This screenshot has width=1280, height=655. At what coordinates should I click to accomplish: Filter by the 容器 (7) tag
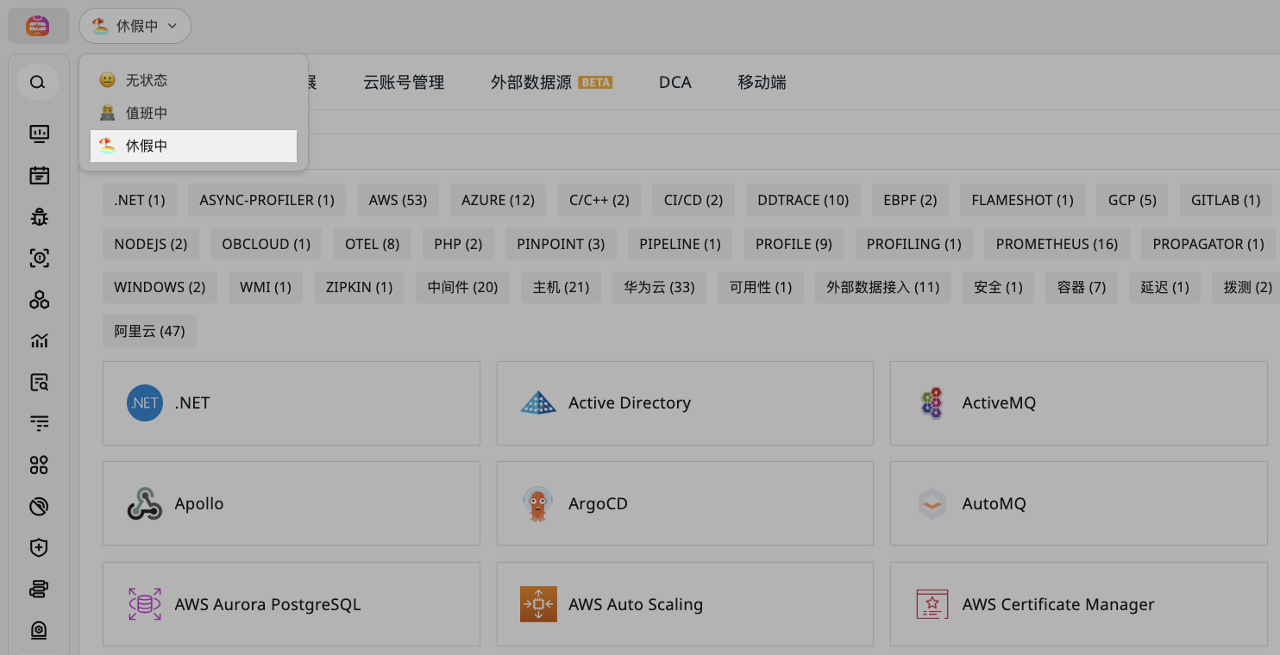click(x=1082, y=287)
